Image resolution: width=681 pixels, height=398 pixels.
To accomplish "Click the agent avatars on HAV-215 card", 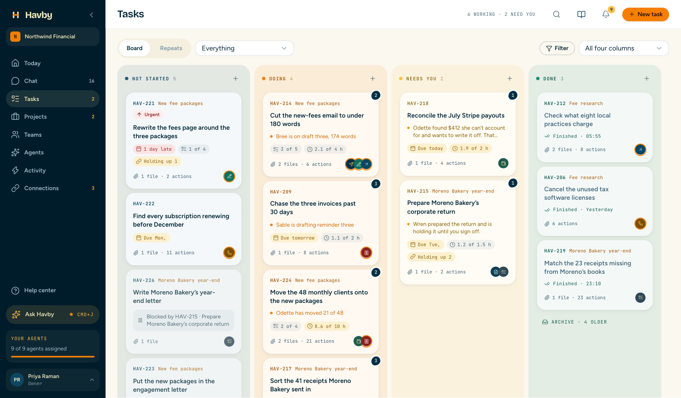I will point(500,272).
